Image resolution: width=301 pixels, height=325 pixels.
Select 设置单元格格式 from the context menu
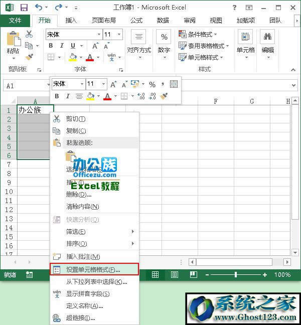coord(93,270)
